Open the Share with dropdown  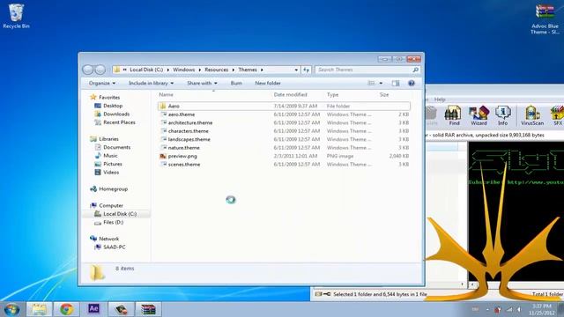coord(202,83)
